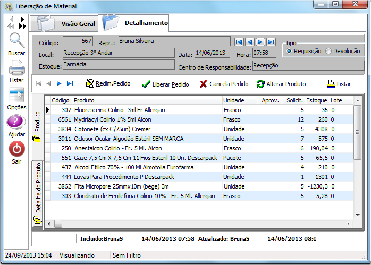Click the Sair power icon
Image resolution: width=371 pixels, height=265 pixels.
[x=16, y=149]
